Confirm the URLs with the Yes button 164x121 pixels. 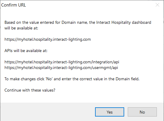coord(110,112)
